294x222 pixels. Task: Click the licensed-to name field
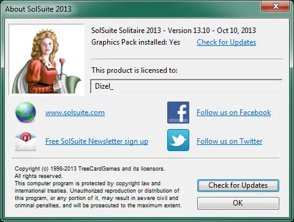186,86
